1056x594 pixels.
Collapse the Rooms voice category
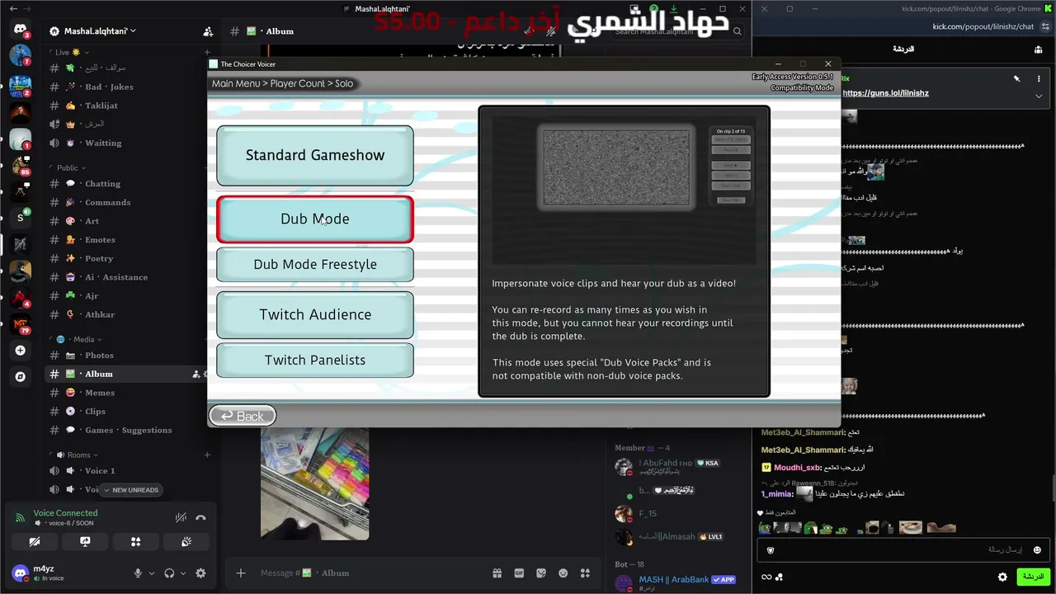tap(76, 455)
